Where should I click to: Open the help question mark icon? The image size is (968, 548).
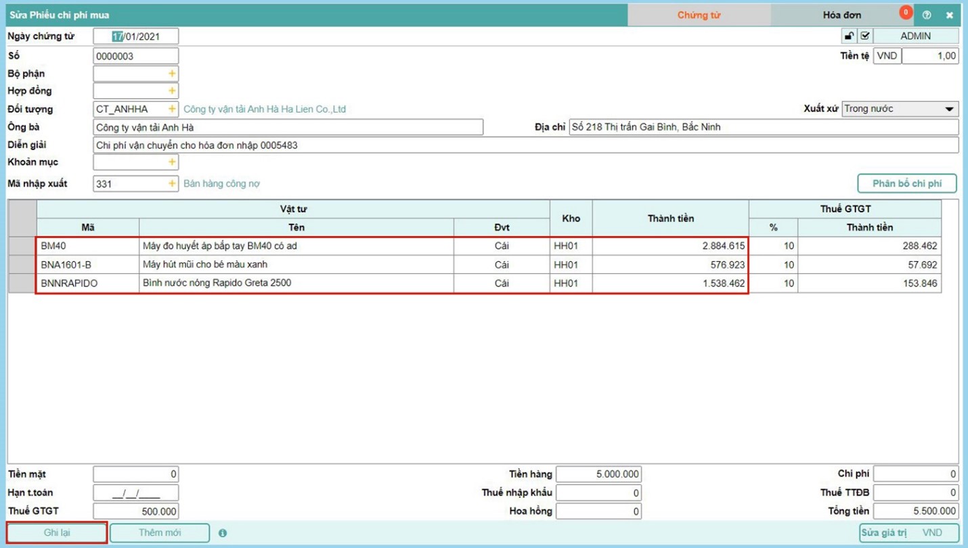click(x=927, y=15)
